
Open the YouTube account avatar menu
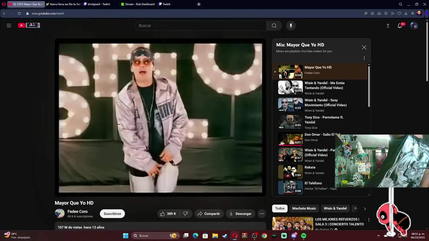point(414,26)
